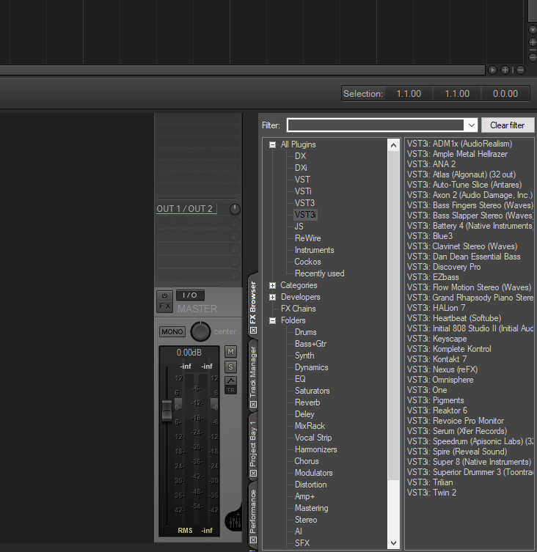Switch to the Project Bay 1 docker tab

(252, 444)
